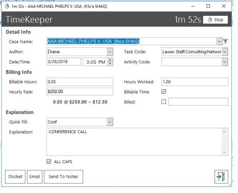Stop the running timer
238x193 pixels.
215,20
